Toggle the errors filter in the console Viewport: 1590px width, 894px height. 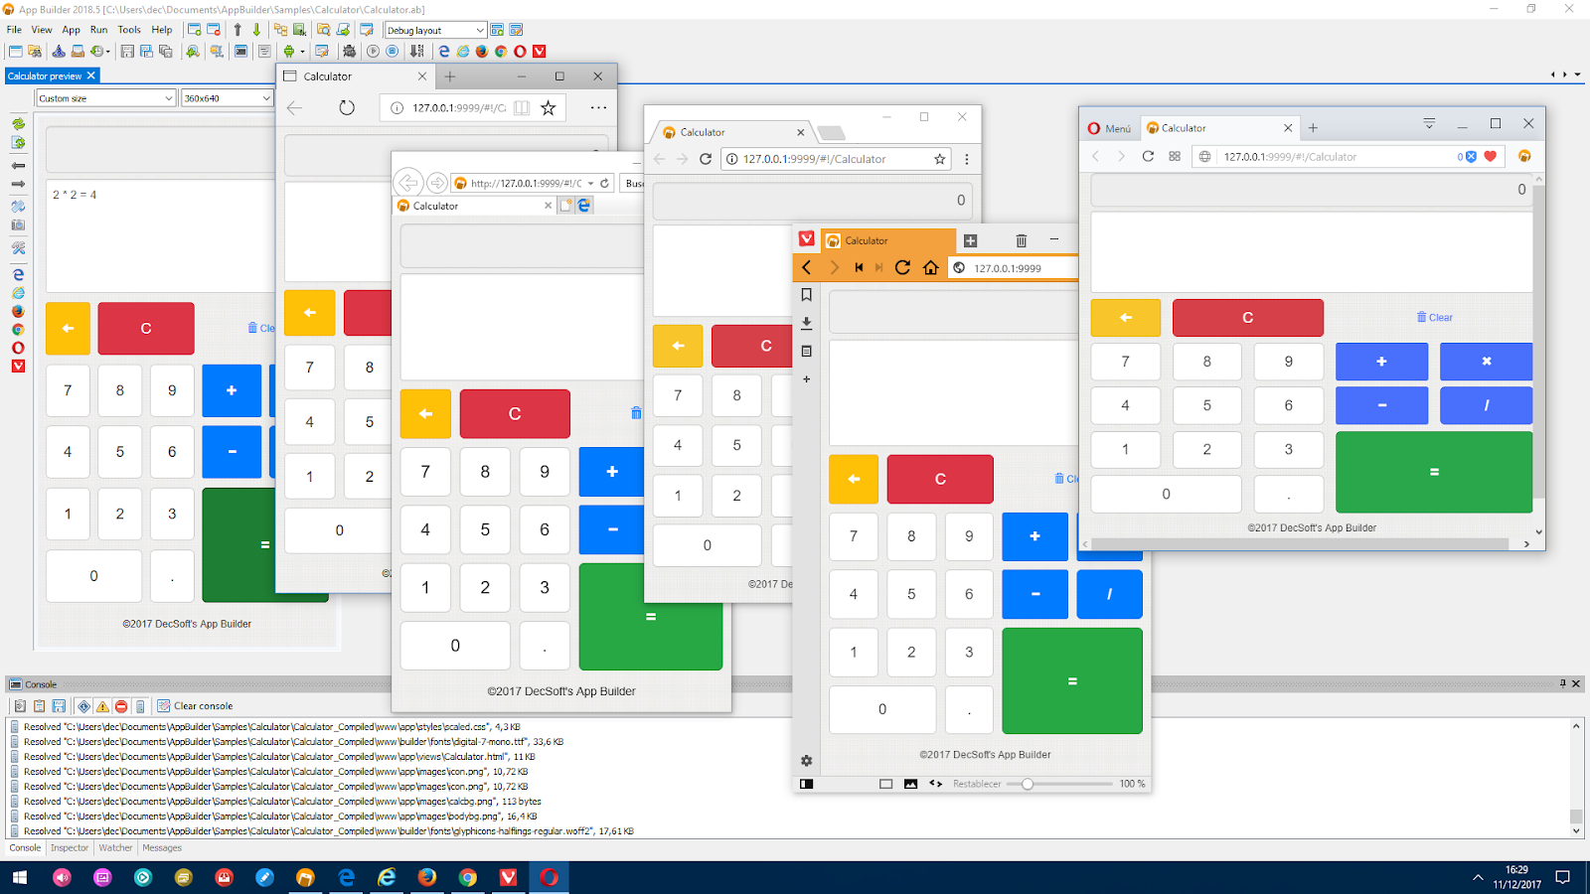coord(121,706)
